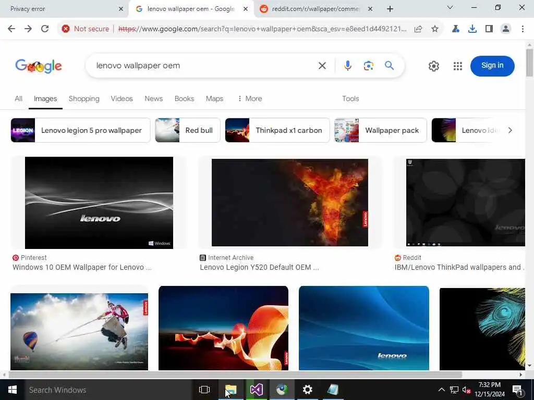Share this page from address bar
Image resolution: width=534 pixels, height=400 pixels.
click(418, 29)
